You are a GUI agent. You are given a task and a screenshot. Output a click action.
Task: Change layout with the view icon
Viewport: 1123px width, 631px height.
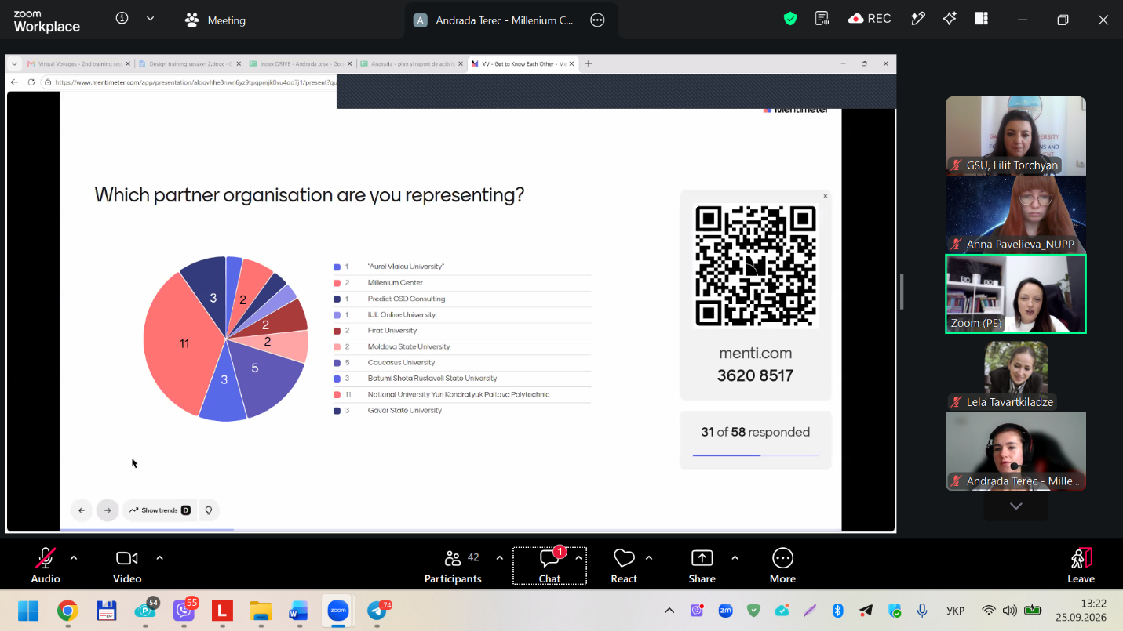click(982, 19)
